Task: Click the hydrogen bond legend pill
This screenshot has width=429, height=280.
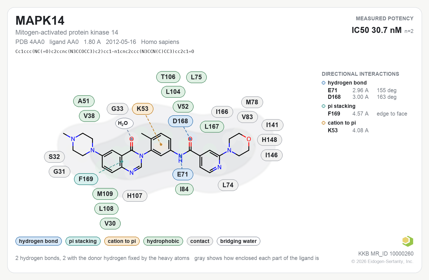Action: click(38, 241)
